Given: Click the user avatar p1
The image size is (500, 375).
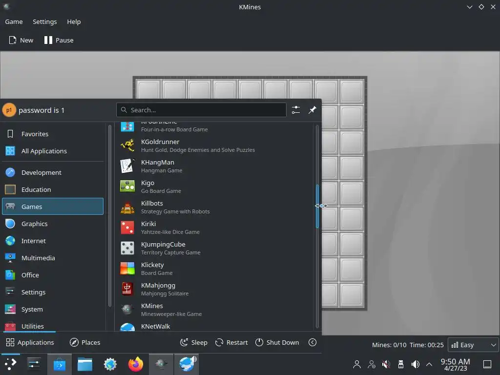Looking at the screenshot, I should point(9,110).
